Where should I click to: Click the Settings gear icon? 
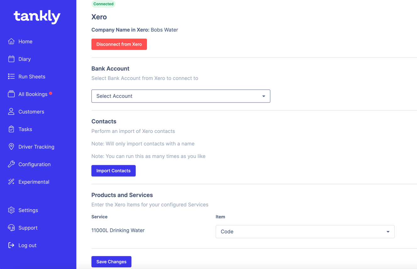tap(11, 210)
